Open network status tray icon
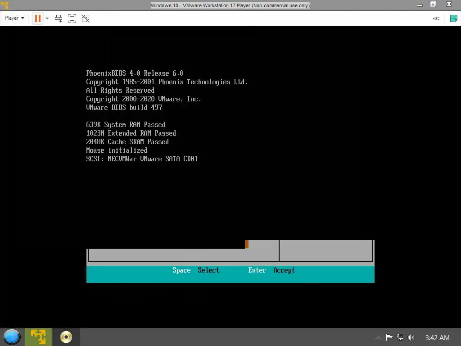Screen dimensions: 461x346 click(x=400, y=337)
